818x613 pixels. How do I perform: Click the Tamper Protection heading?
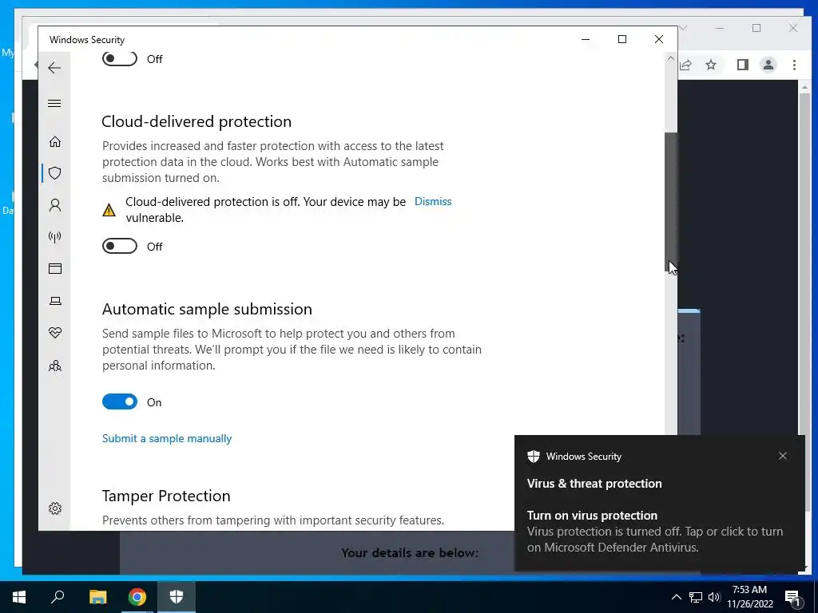pos(166,496)
